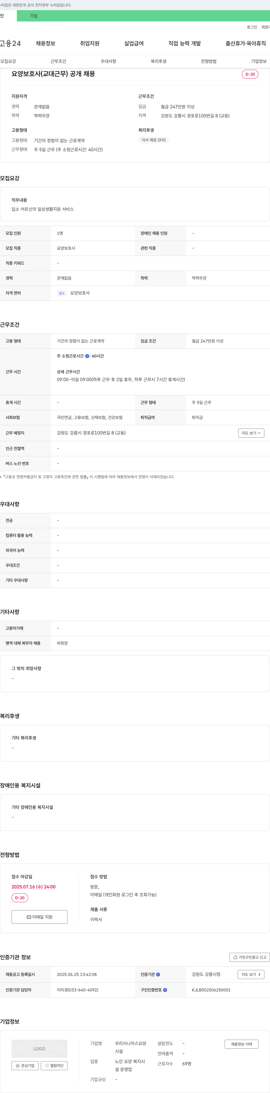Viewport: 270px width, 1093px height.
Task: Jump to the 모집요강 section tab
Action: pos(8,62)
